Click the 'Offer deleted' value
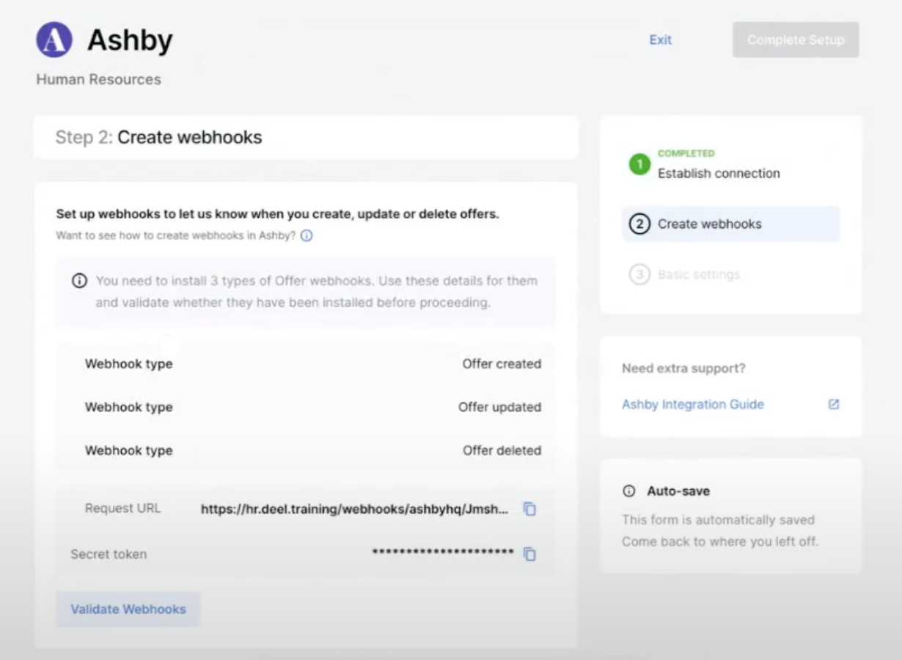Screen dimensions: 902x660 (x=502, y=450)
